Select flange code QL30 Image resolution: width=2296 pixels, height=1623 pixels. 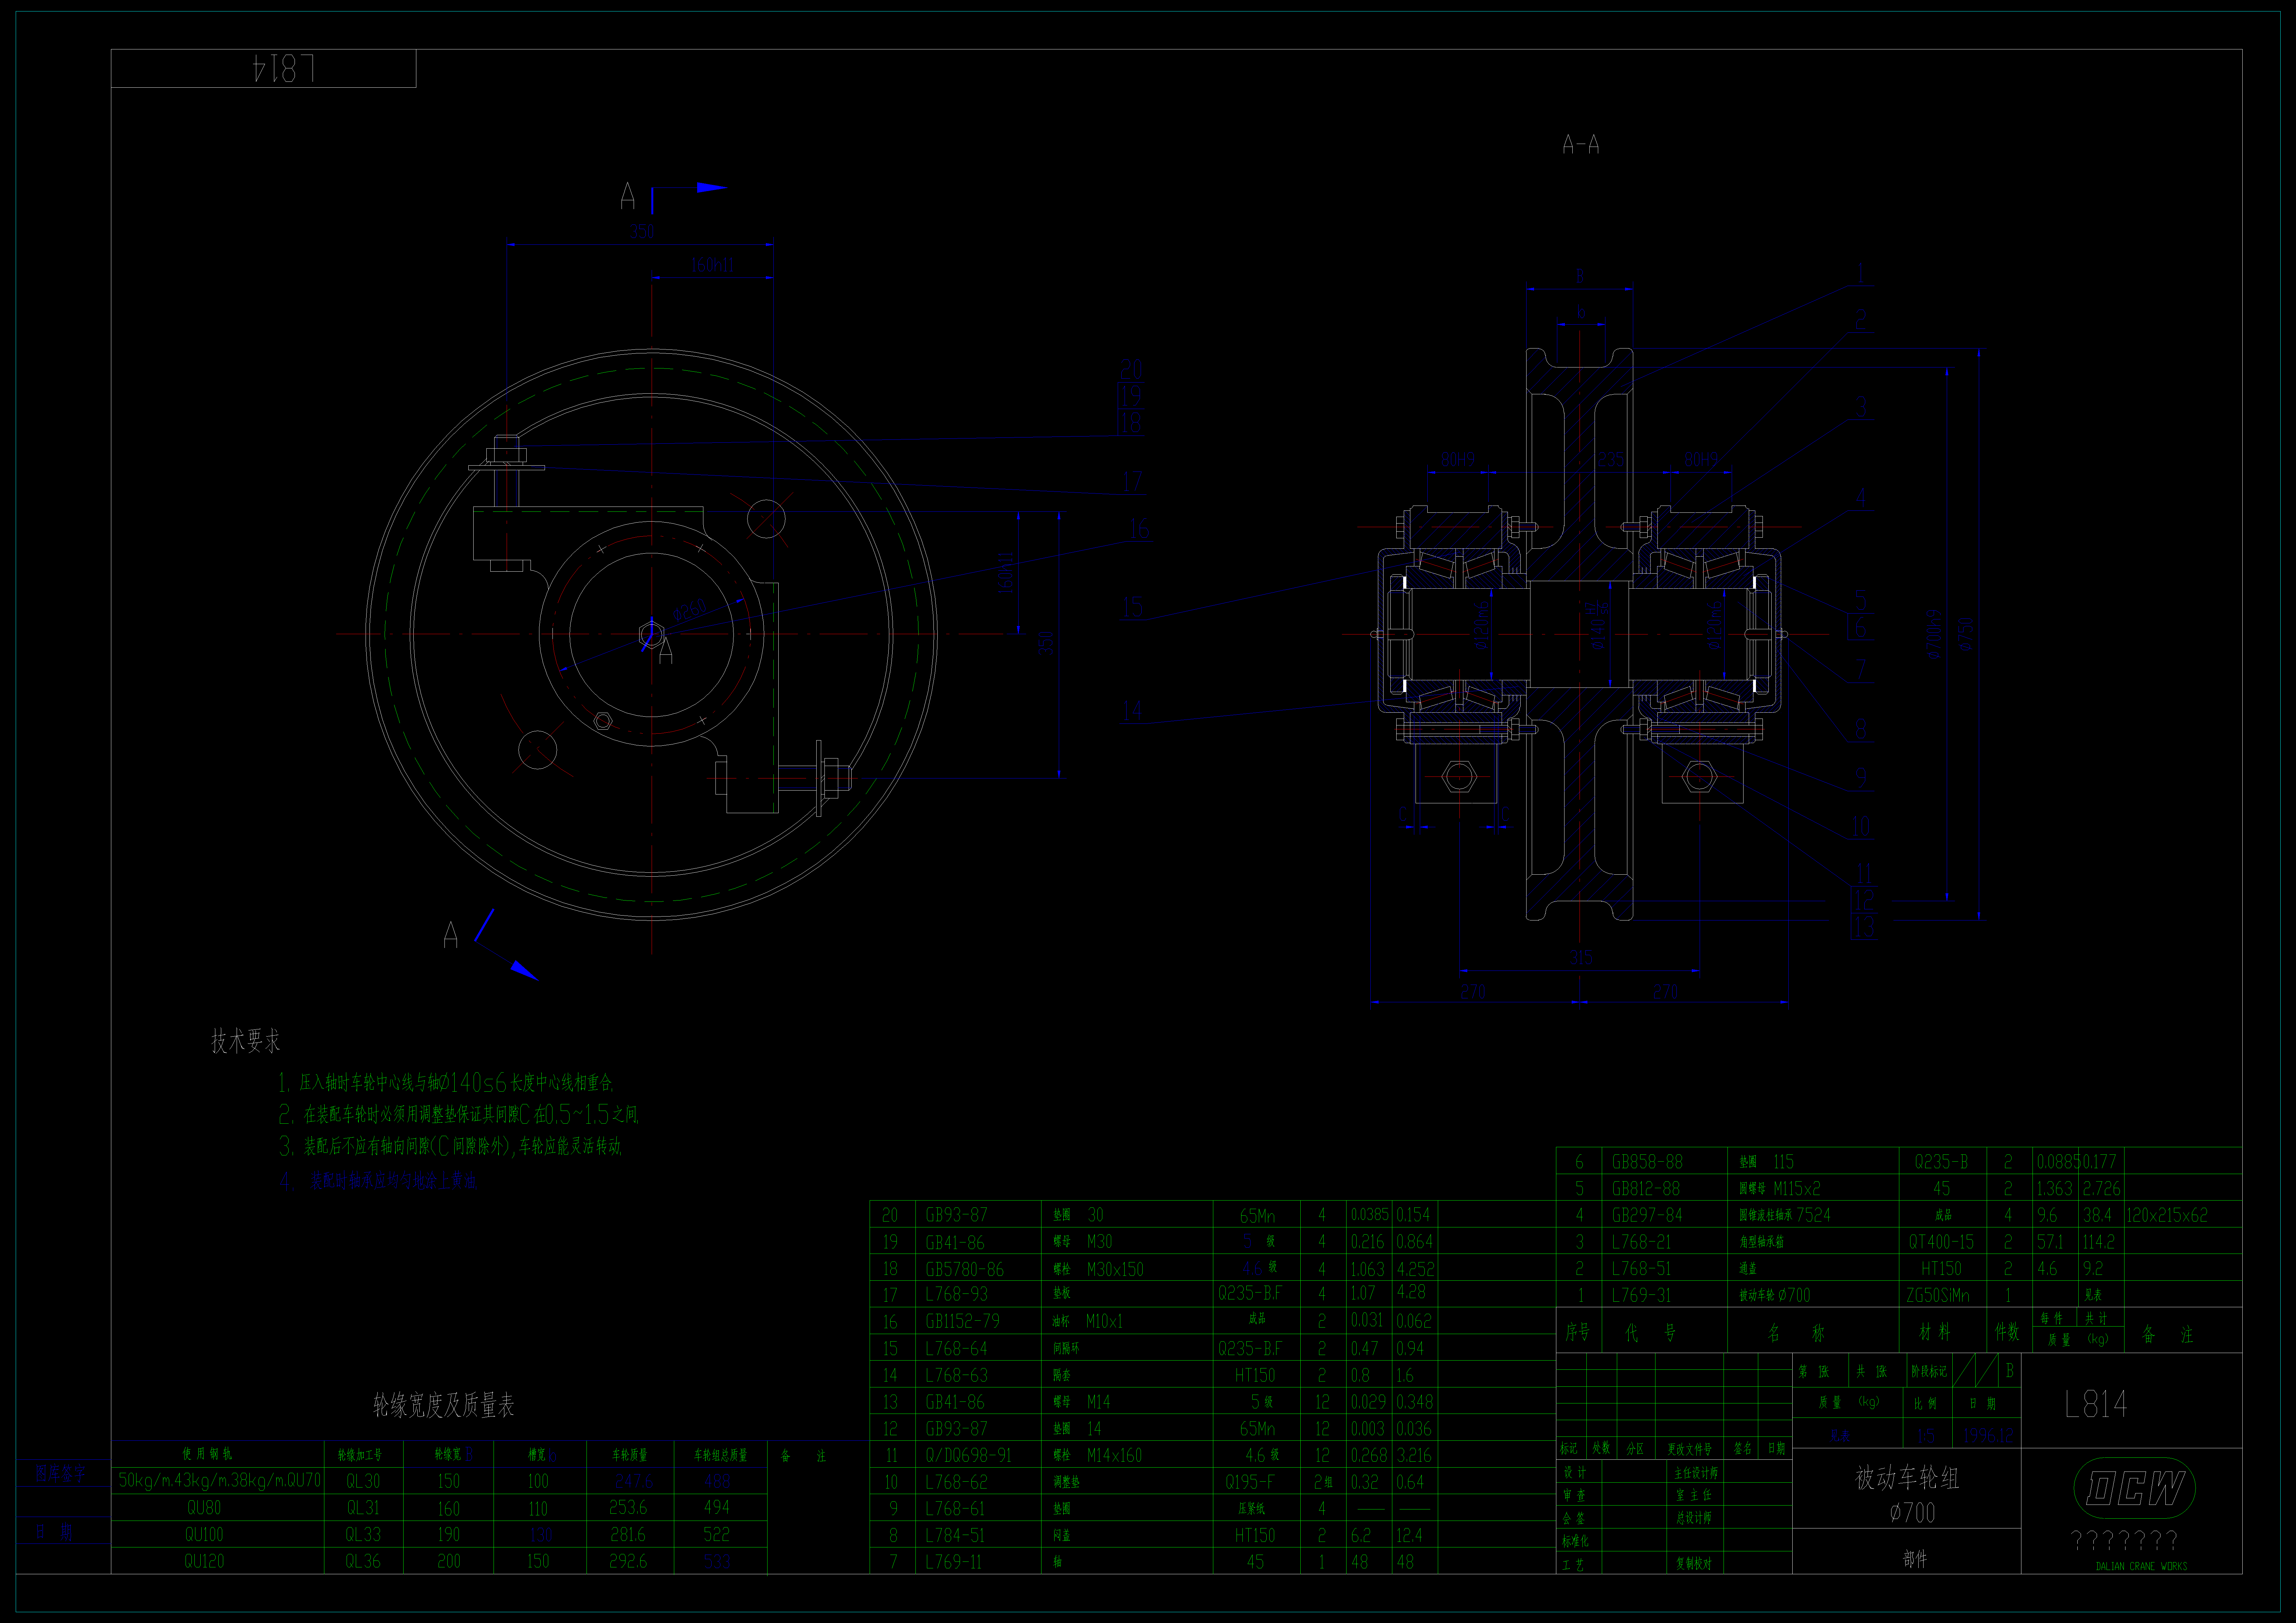point(363,1481)
